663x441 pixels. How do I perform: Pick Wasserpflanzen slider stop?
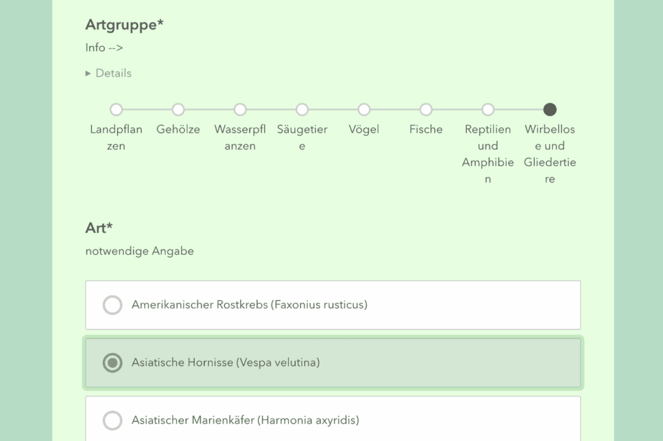point(240,110)
